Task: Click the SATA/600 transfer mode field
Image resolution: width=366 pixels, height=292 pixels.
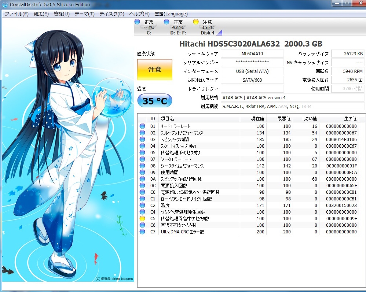Action: coord(252,80)
